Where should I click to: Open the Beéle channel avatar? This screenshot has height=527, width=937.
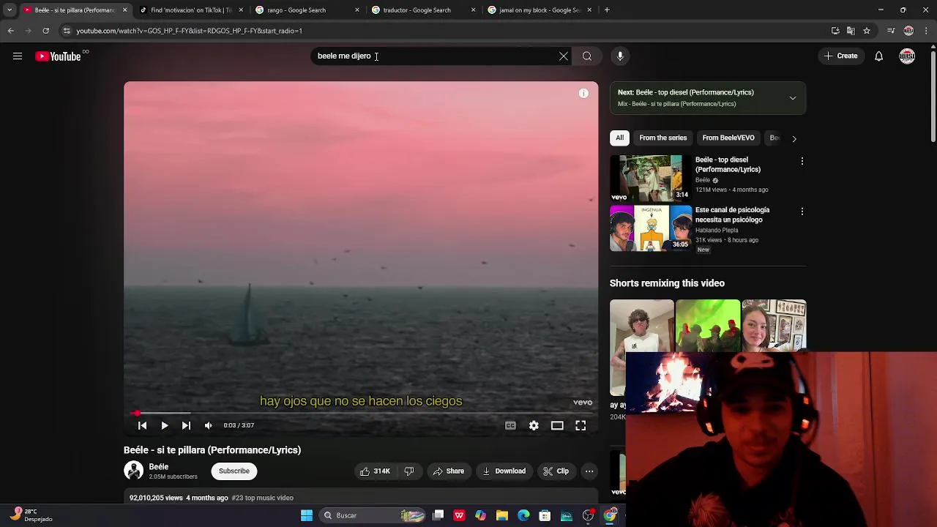(133, 471)
